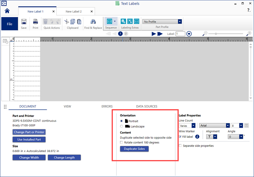254x177 pixels.
Task: Uncheck the Fill label checkbox
Action: (x=180, y=136)
